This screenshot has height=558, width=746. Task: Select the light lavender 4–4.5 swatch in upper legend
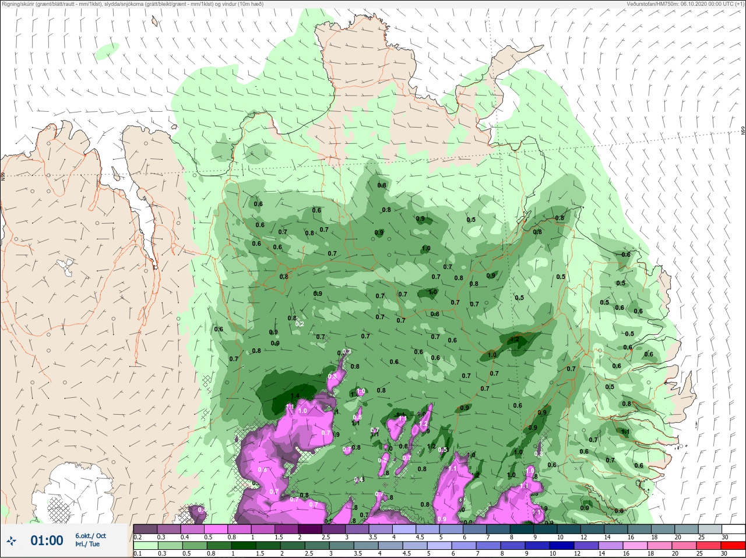tap(404, 529)
